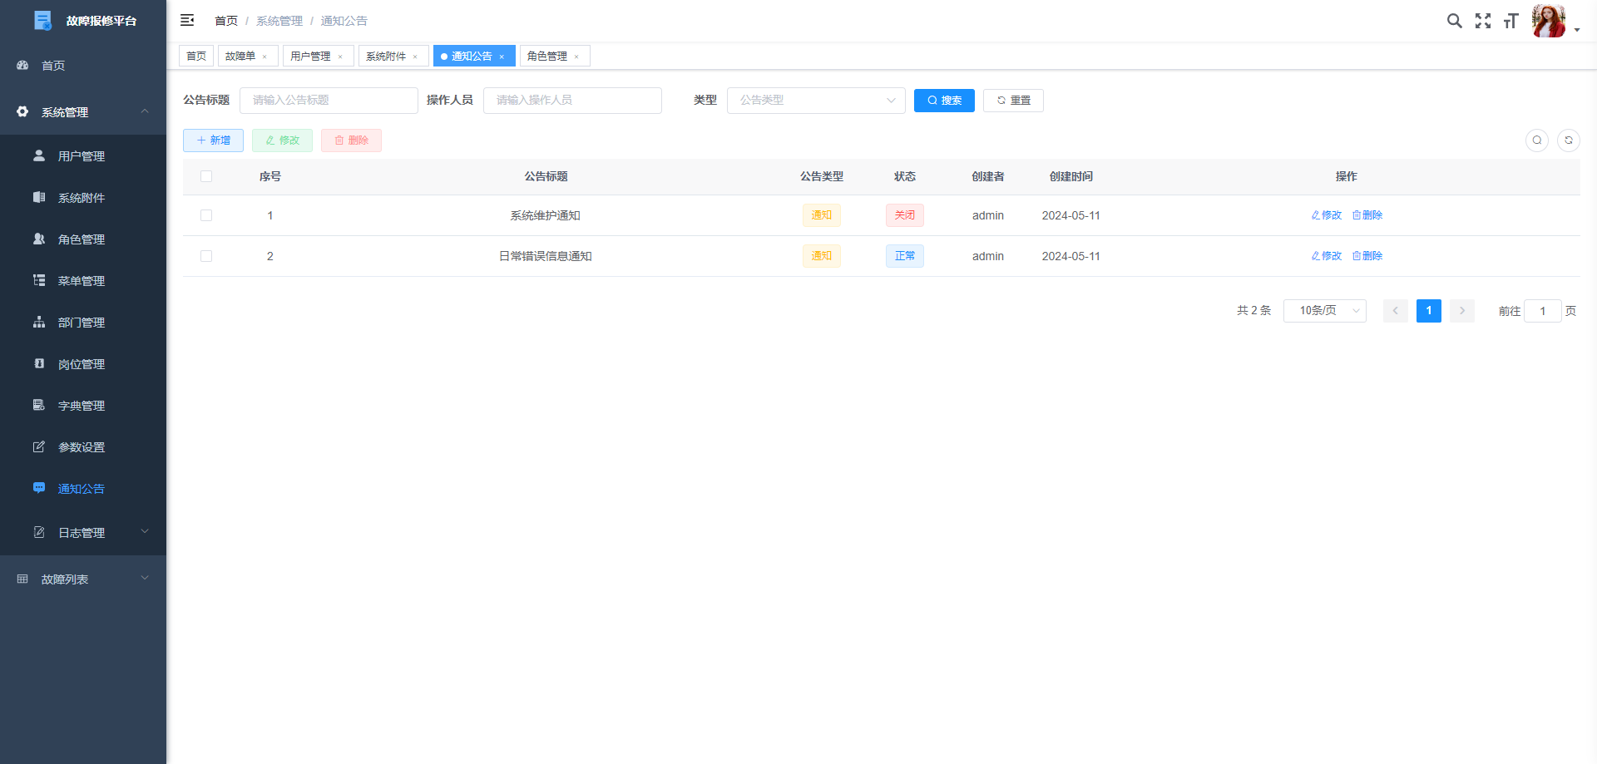
Task: Click 修改 link on 系统维护通知 row
Action: (x=1326, y=215)
